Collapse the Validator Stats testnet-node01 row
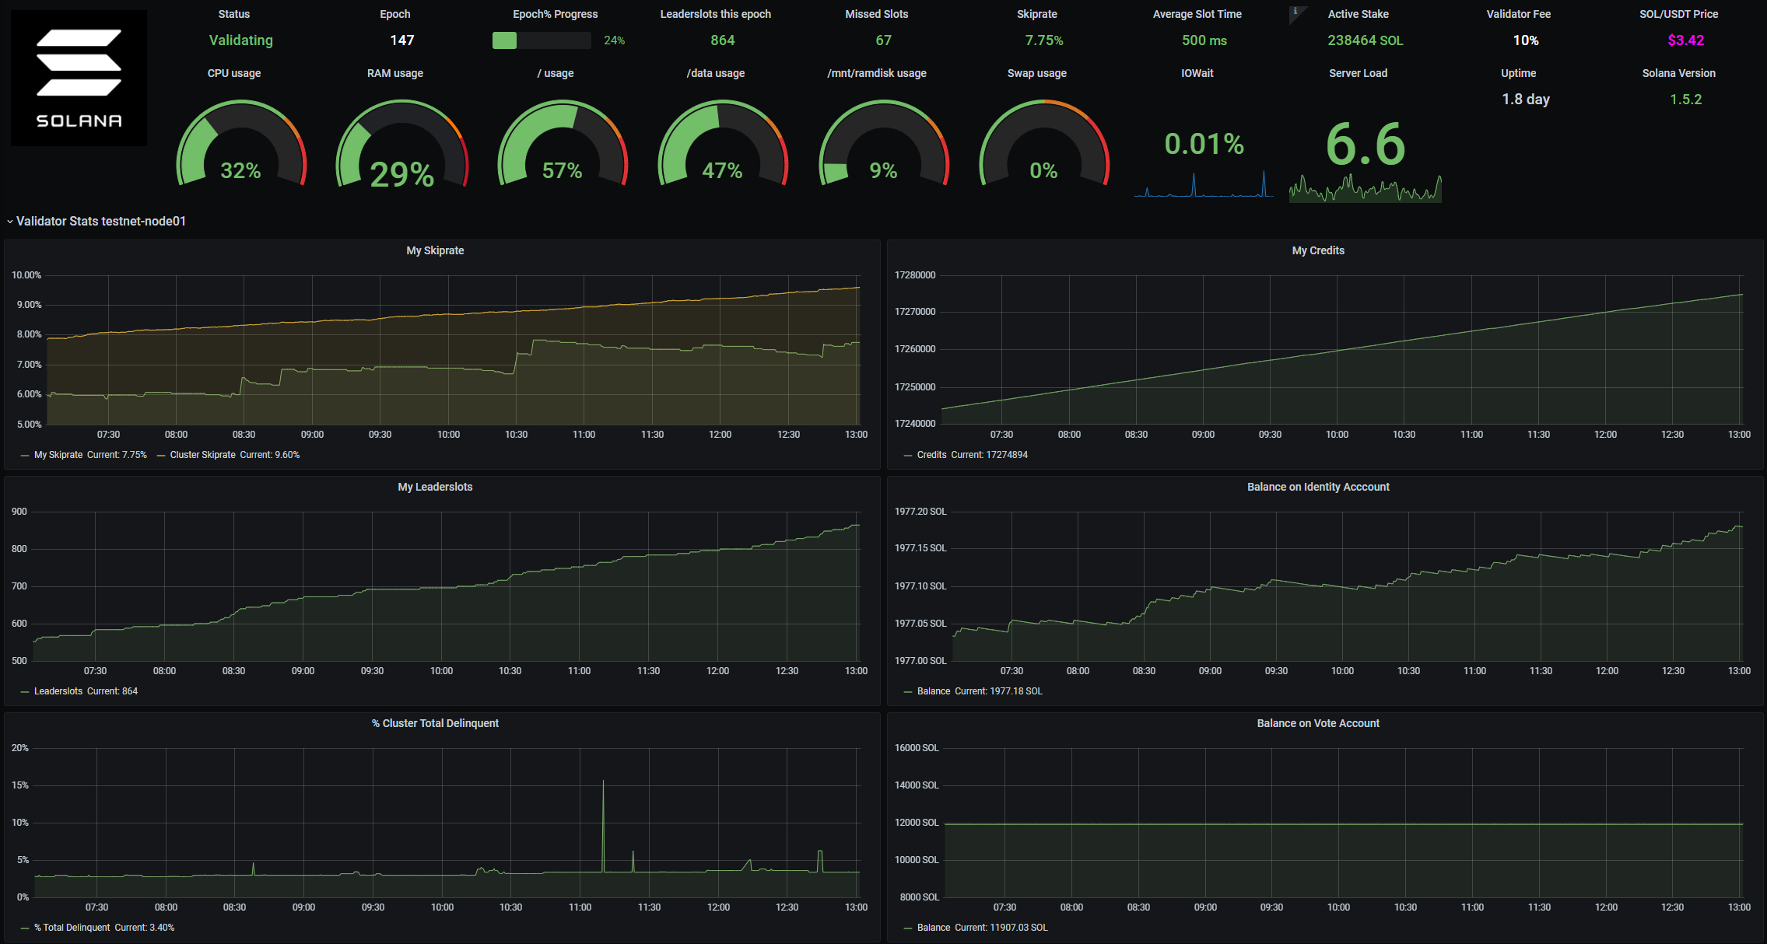Image resolution: width=1767 pixels, height=944 pixels. coord(100,222)
